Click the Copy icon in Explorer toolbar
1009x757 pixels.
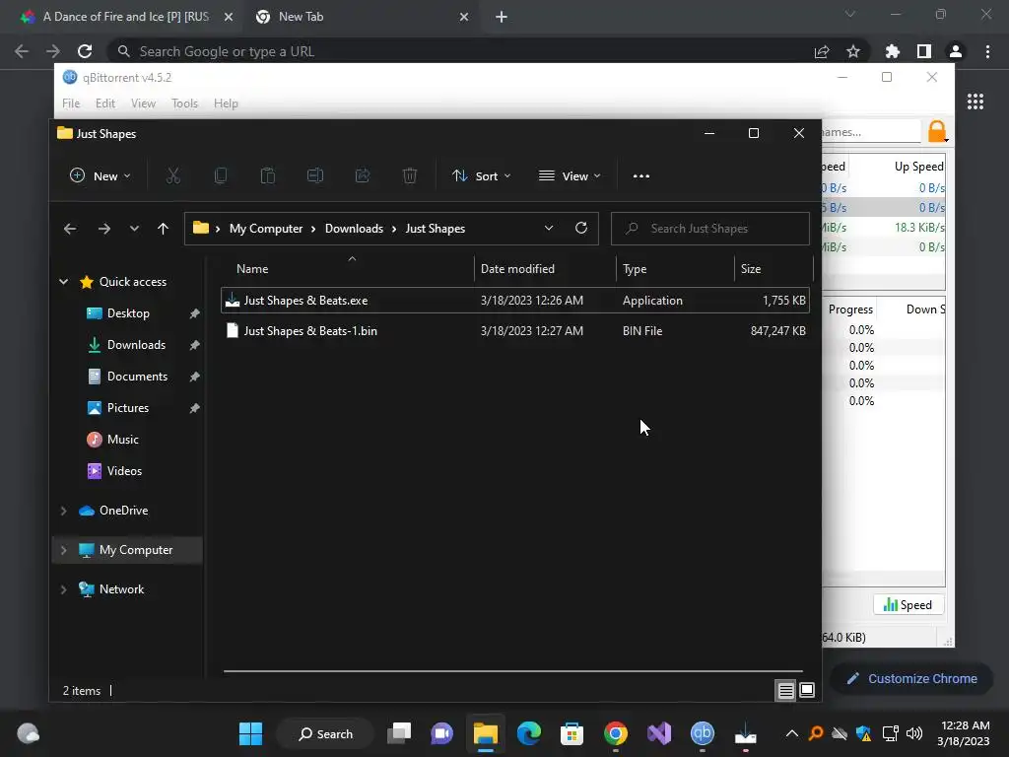pyautogui.click(x=221, y=175)
